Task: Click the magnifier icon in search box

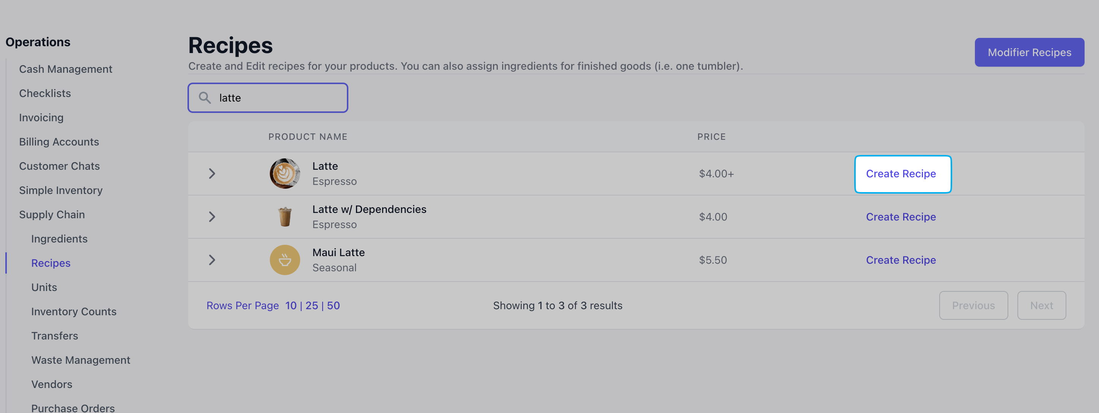Action: (205, 98)
